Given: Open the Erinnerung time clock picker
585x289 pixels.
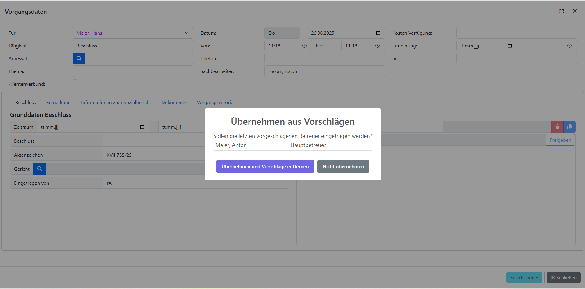Looking at the screenshot, I should 569,46.
